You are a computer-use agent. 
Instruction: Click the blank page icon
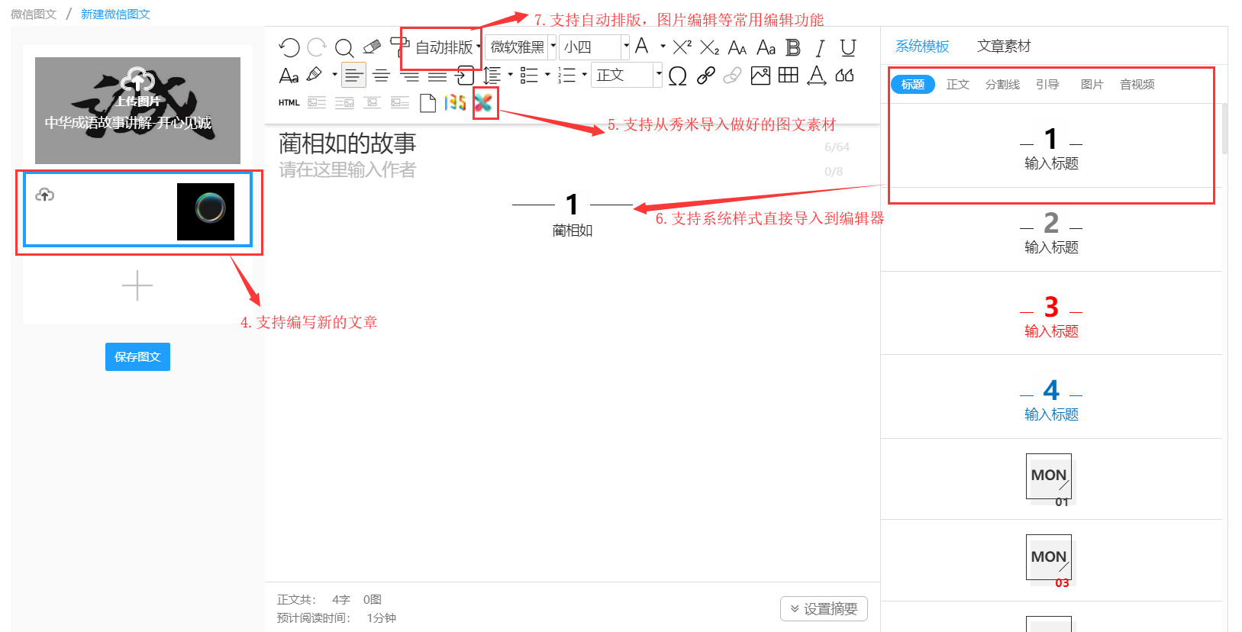(x=427, y=102)
